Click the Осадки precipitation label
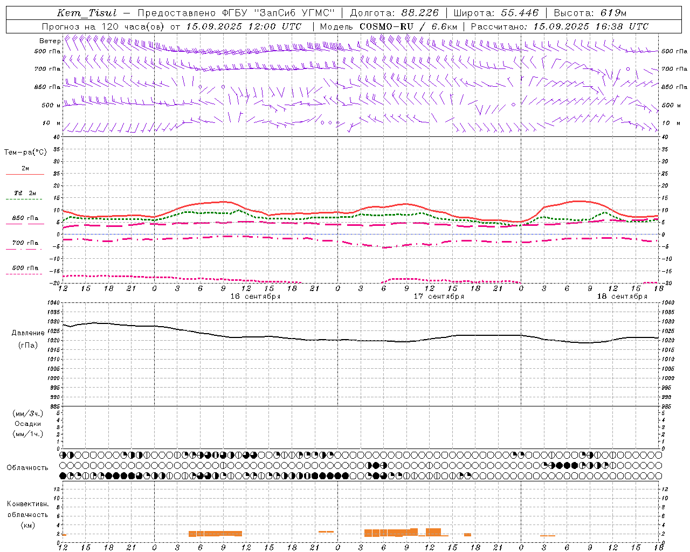Image resolution: width=690 pixels, height=552 pixels. click(28, 424)
